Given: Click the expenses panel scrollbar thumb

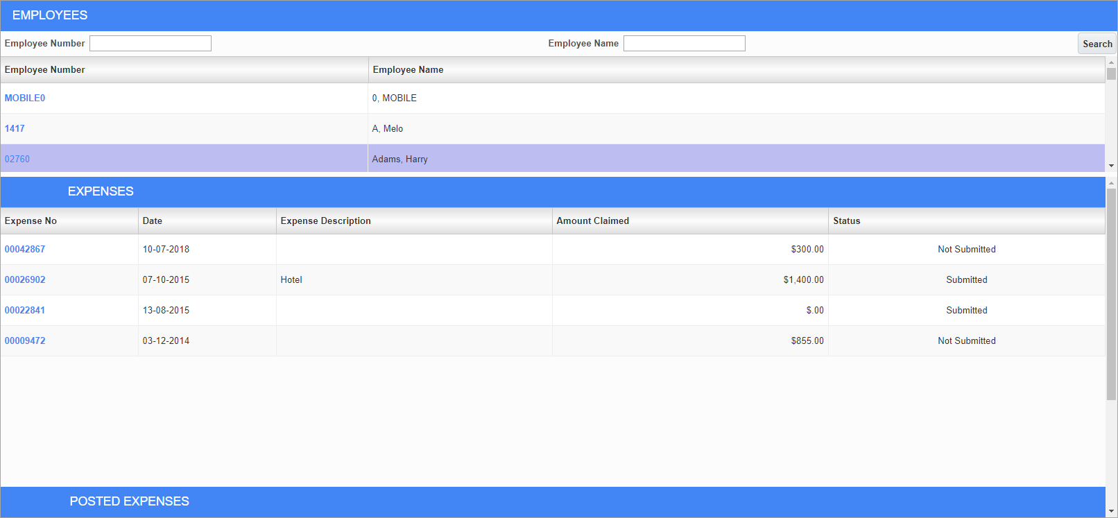Looking at the screenshot, I should (x=1111, y=294).
